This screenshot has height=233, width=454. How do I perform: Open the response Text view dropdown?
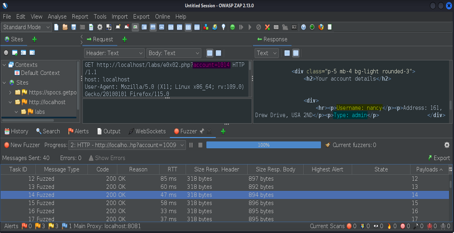(x=267, y=53)
